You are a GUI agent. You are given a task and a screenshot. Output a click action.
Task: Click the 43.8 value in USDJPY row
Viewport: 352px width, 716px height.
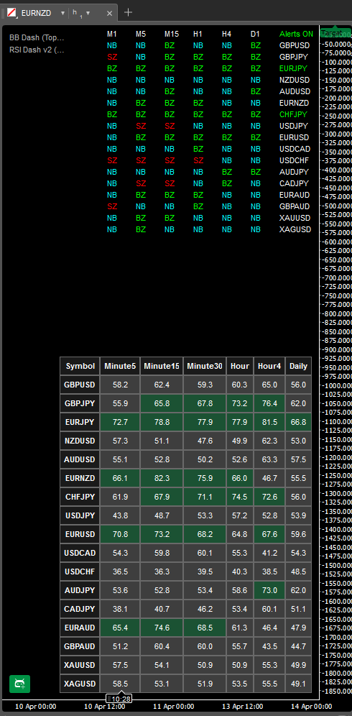[x=120, y=515]
